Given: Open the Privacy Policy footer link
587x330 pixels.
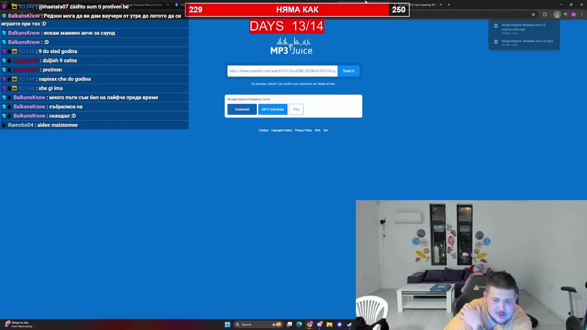Looking at the screenshot, I should point(303,130).
